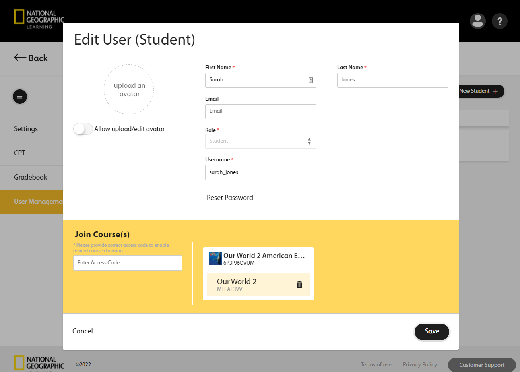Cancel editing the user
The width and height of the screenshot is (520, 372).
pos(83,331)
